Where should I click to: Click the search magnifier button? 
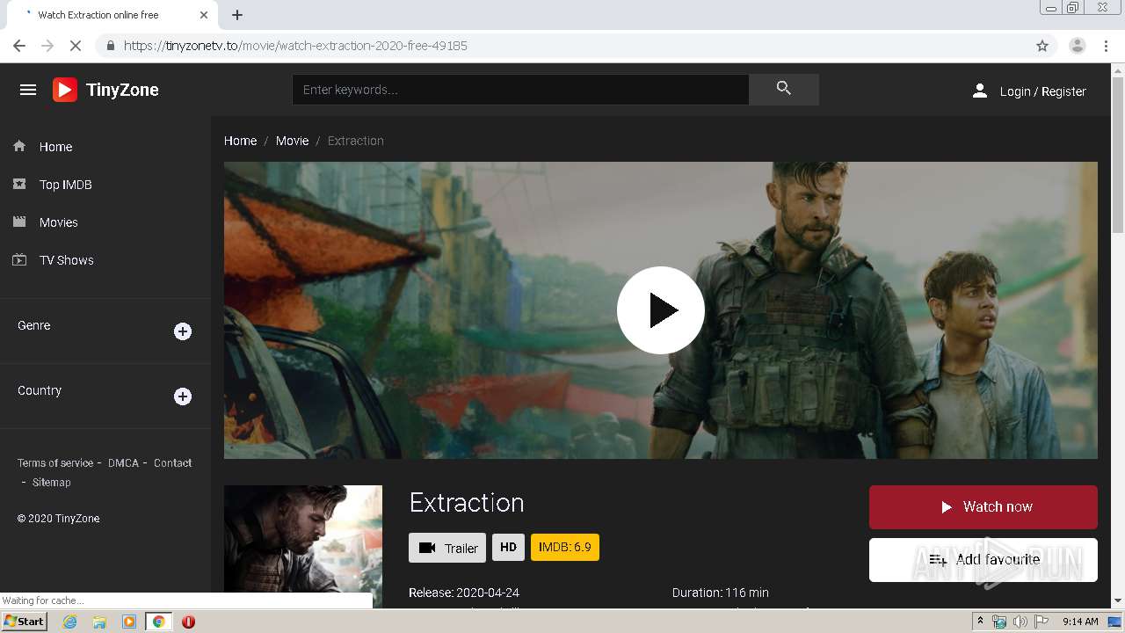coord(784,89)
